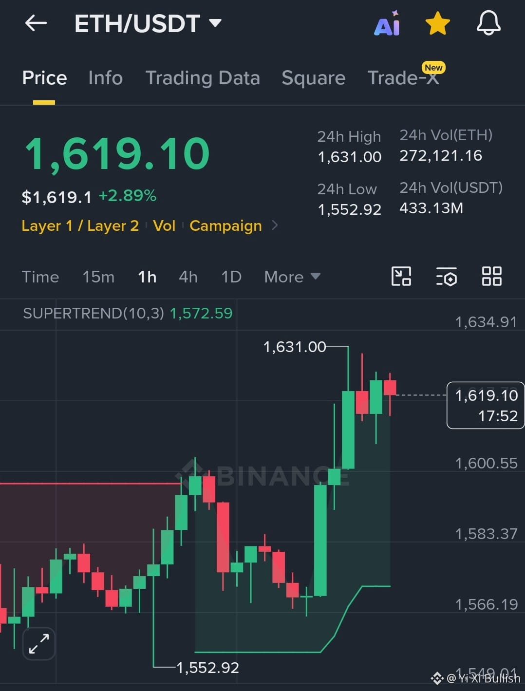This screenshot has height=691, width=525.
Task: Select the axis price label 1,600.55
Action: 486,463
